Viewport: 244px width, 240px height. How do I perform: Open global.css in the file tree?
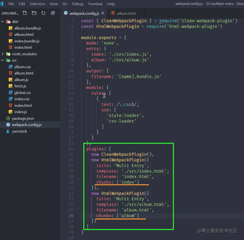coord(22,93)
